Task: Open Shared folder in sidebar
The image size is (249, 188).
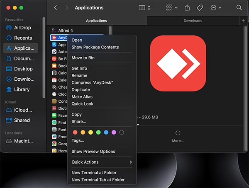Action: click(20, 121)
